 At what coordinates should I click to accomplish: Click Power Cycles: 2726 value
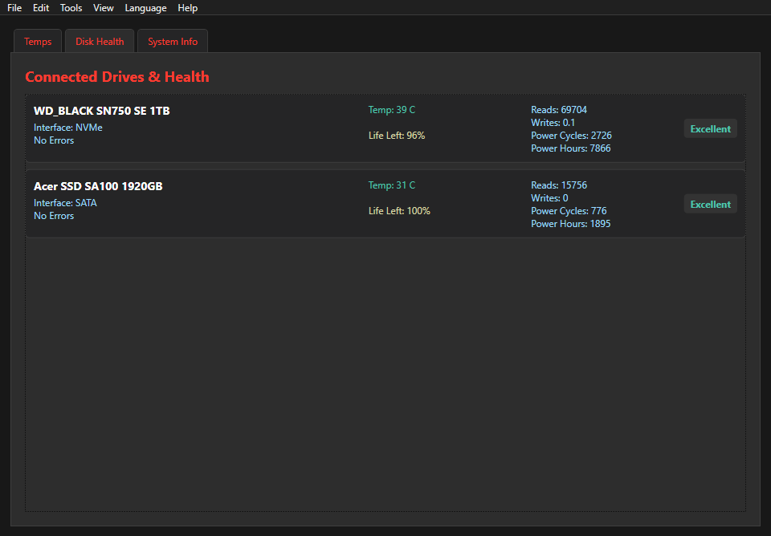[571, 135]
